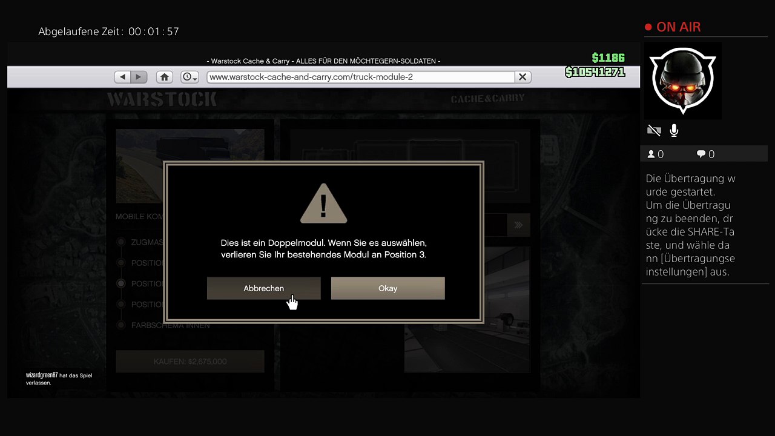The image size is (775, 436).
Task: Click the comment count speech bubble icon
Action: tap(701, 154)
